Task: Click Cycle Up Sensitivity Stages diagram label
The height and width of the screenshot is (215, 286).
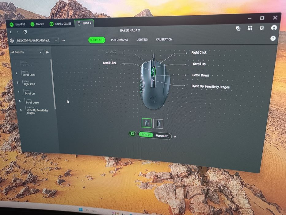Action: [211, 87]
